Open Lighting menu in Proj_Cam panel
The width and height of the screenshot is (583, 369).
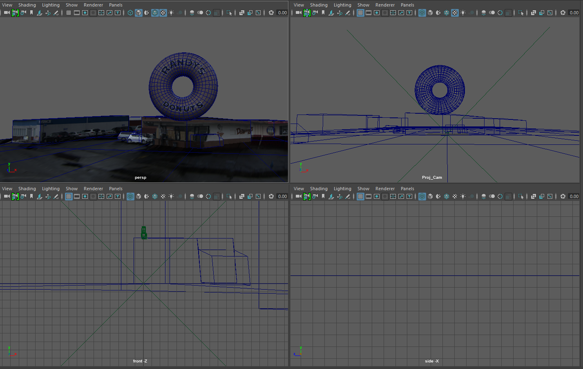coord(342,5)
